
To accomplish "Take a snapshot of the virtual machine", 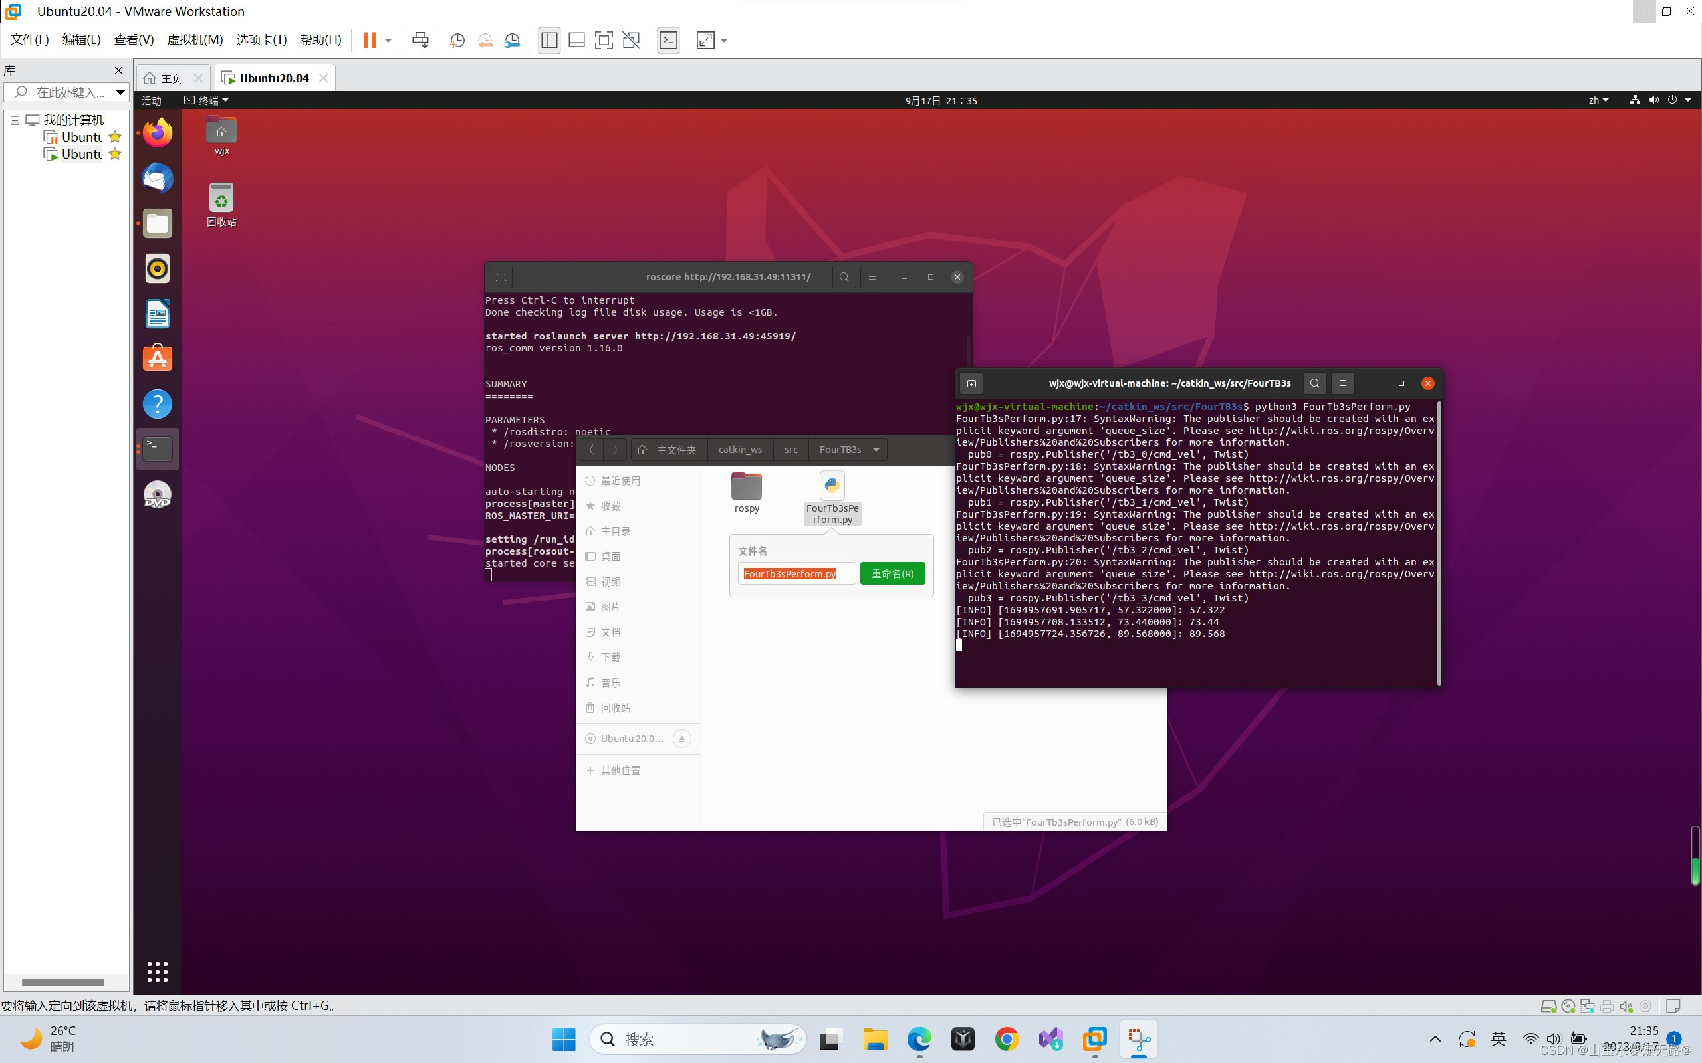I will point(457,40).
